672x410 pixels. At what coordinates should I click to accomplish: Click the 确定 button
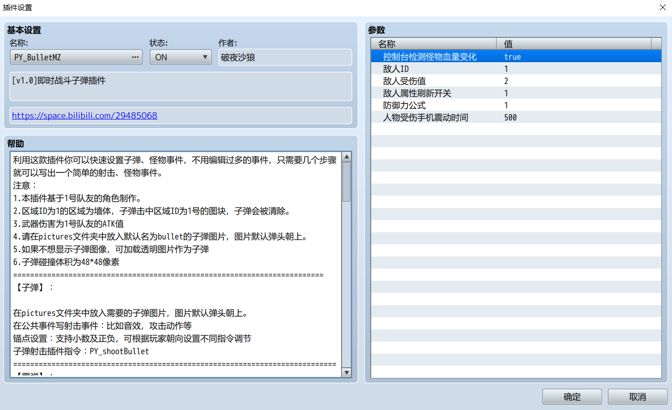pos(572,397)
